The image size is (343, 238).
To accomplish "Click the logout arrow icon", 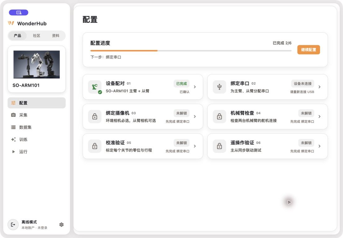I will (x=13, y=225).
